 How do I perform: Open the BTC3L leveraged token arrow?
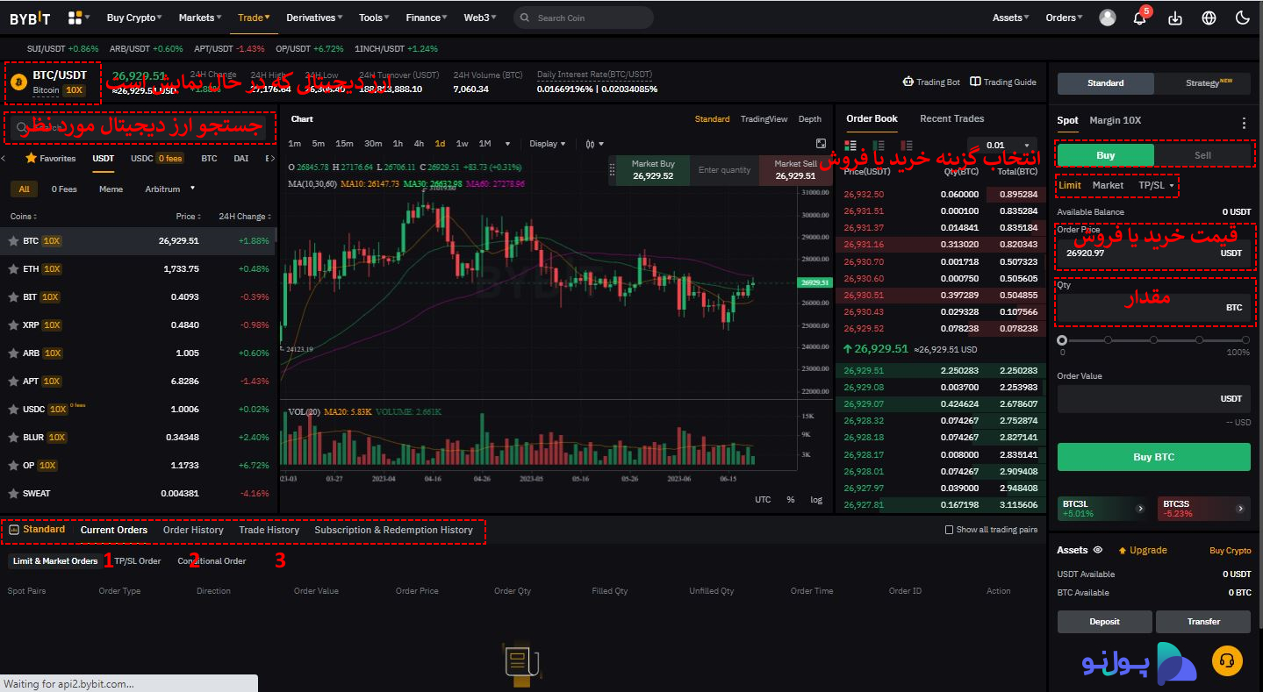click(x=1141, y=508)
